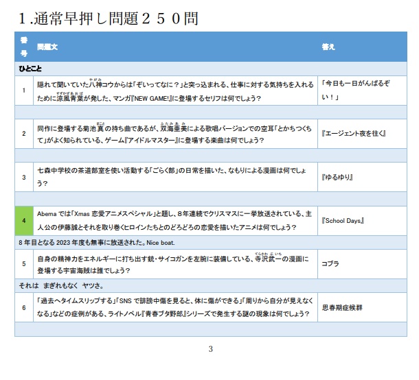
Task: Select number cell 1 in table
Action: pos(24,91)
